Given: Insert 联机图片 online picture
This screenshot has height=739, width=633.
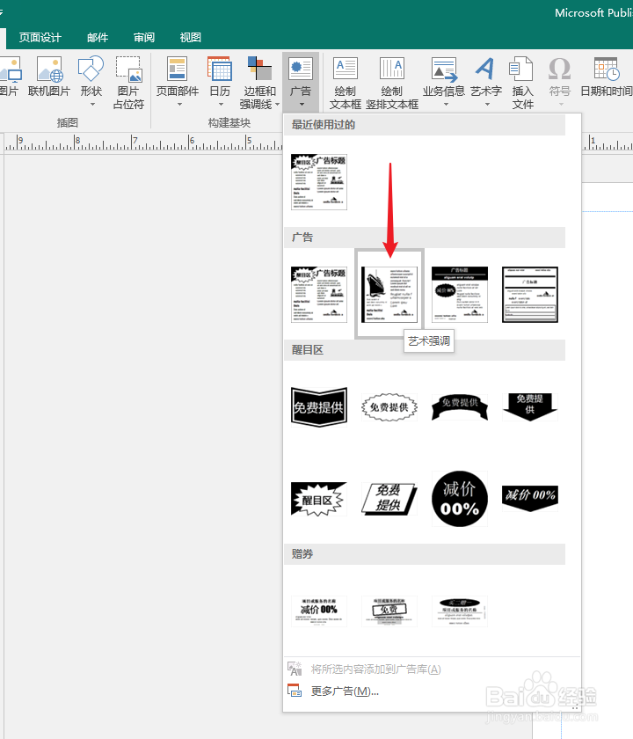Looking at the screenshot, I should pyautogui.click(x=49, y=77).
